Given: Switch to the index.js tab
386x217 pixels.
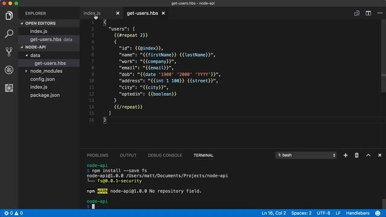Looking at the screenshot, I should (x=92, y=13).
